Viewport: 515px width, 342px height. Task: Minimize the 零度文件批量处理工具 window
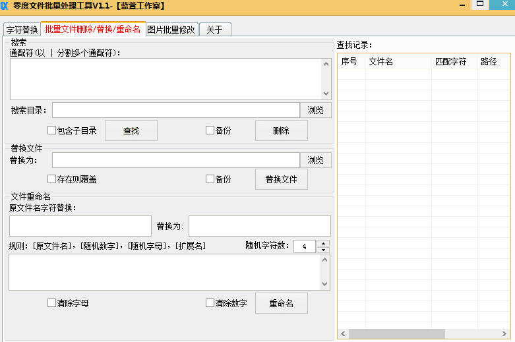point(462,5)
